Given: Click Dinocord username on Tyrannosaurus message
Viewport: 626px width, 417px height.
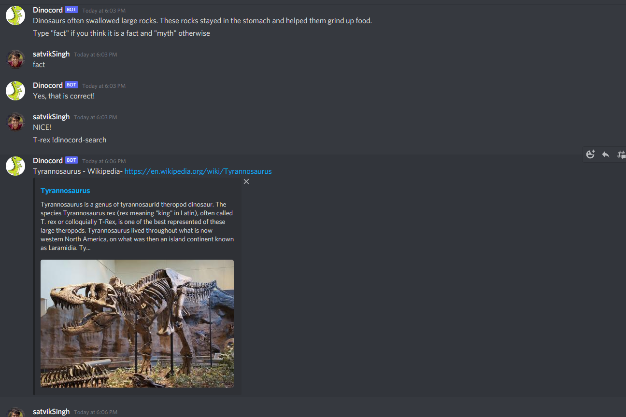Looking at the screenshot, I should [x=48, y=161].
